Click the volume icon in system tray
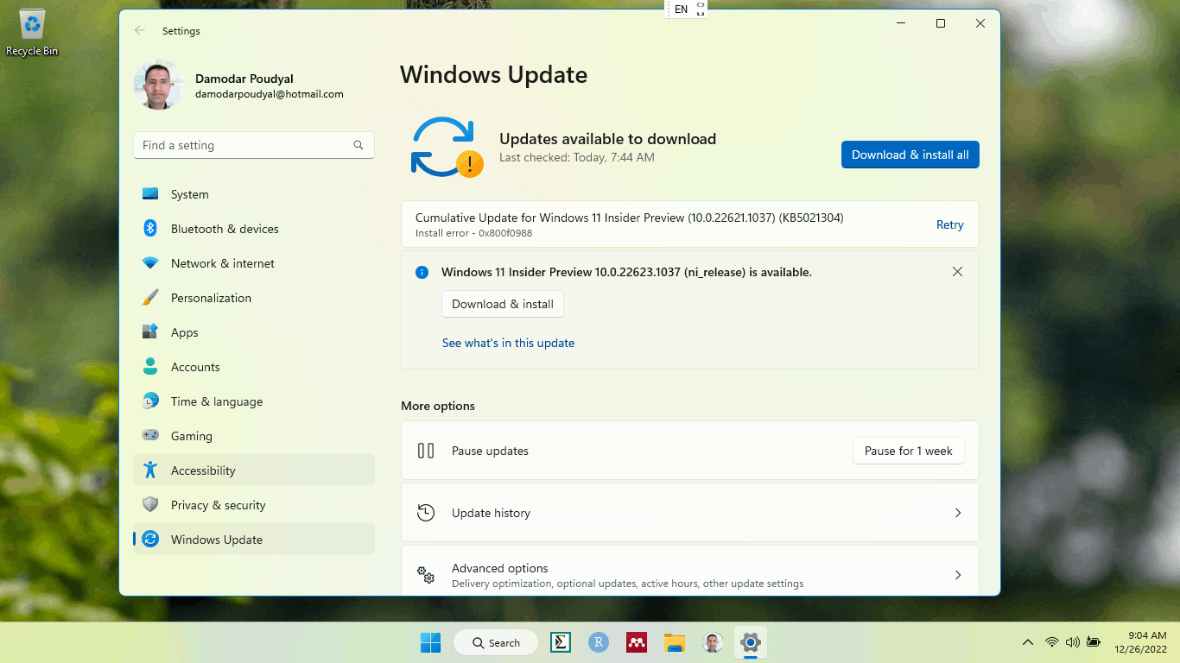This screenshot has height=663, width=1180. tap(1073, 642)
